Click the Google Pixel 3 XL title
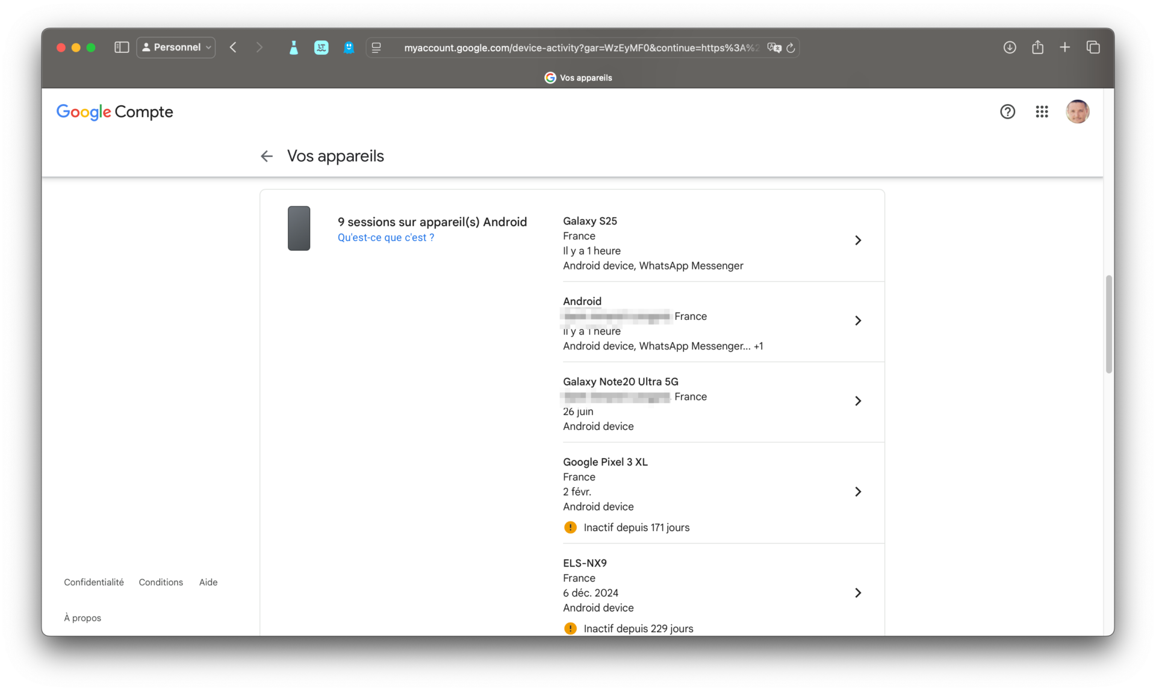Screen dimensions: 1156x691 pyautogui.click(x=605, y=462)
